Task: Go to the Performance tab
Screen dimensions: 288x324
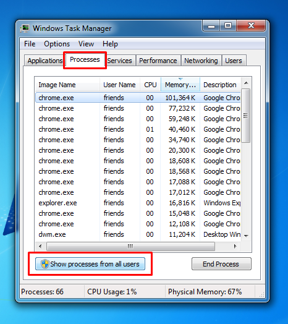Action: pyautogui.click(x=158, y=61)
